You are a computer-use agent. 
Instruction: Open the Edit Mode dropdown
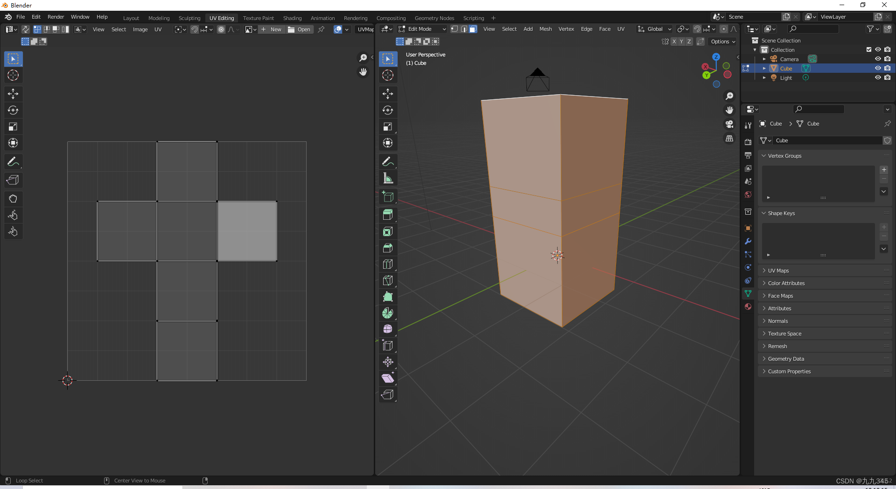(x=422, y=29)
